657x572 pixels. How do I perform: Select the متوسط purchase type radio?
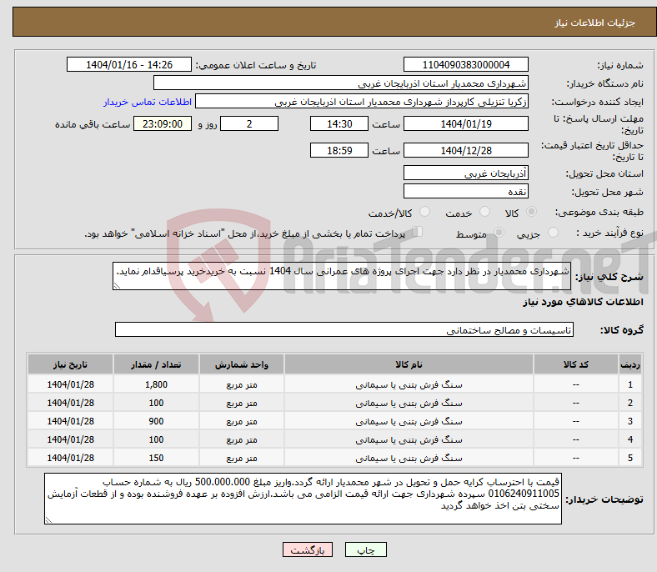(x=499, y=232)
